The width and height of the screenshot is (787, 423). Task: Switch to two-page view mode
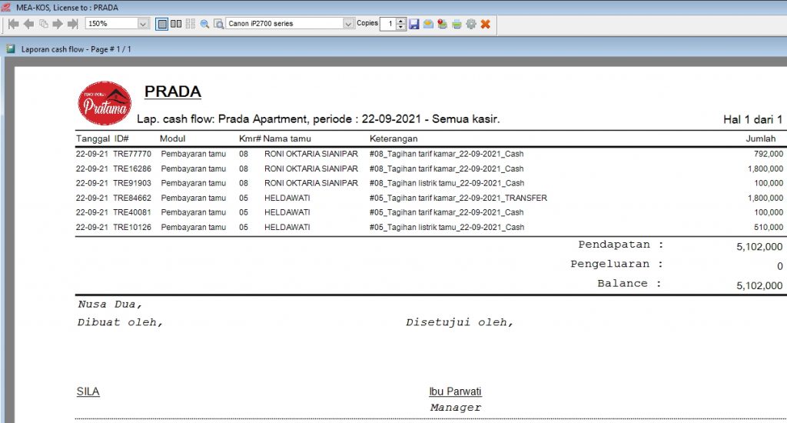(x=176, y=24)
